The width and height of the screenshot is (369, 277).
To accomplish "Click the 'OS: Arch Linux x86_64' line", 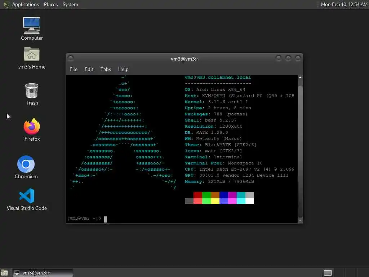I will [x=215, y=89].
